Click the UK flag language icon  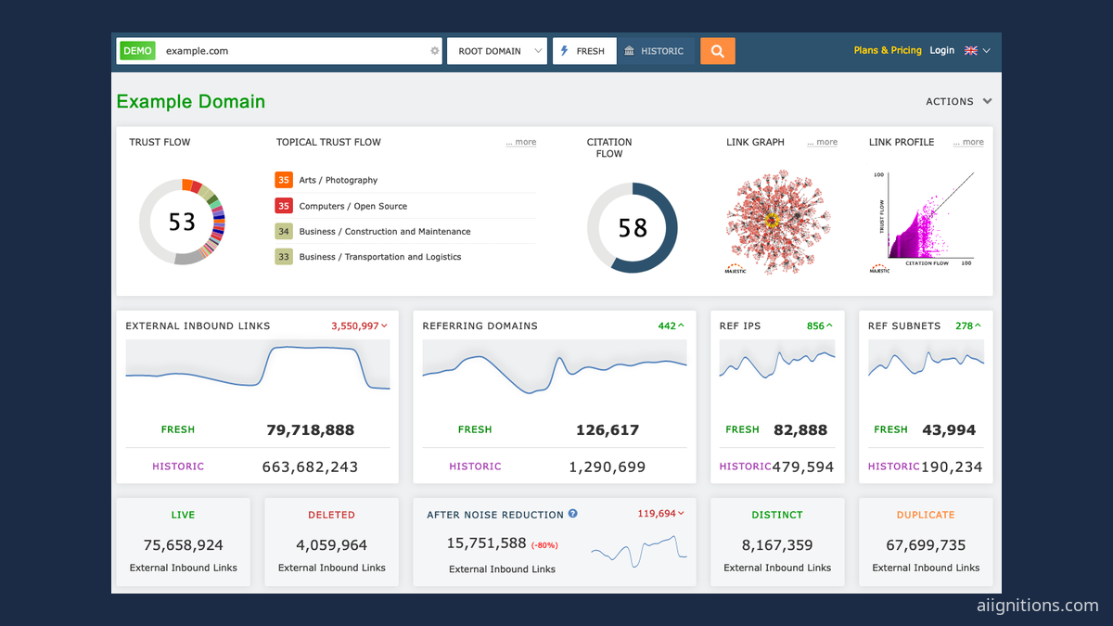click(x=971, y=51)
